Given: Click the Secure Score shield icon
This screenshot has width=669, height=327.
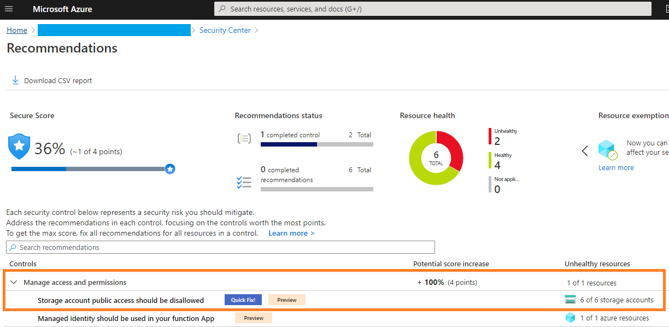Looking at the screenshot, I should 19,147.
